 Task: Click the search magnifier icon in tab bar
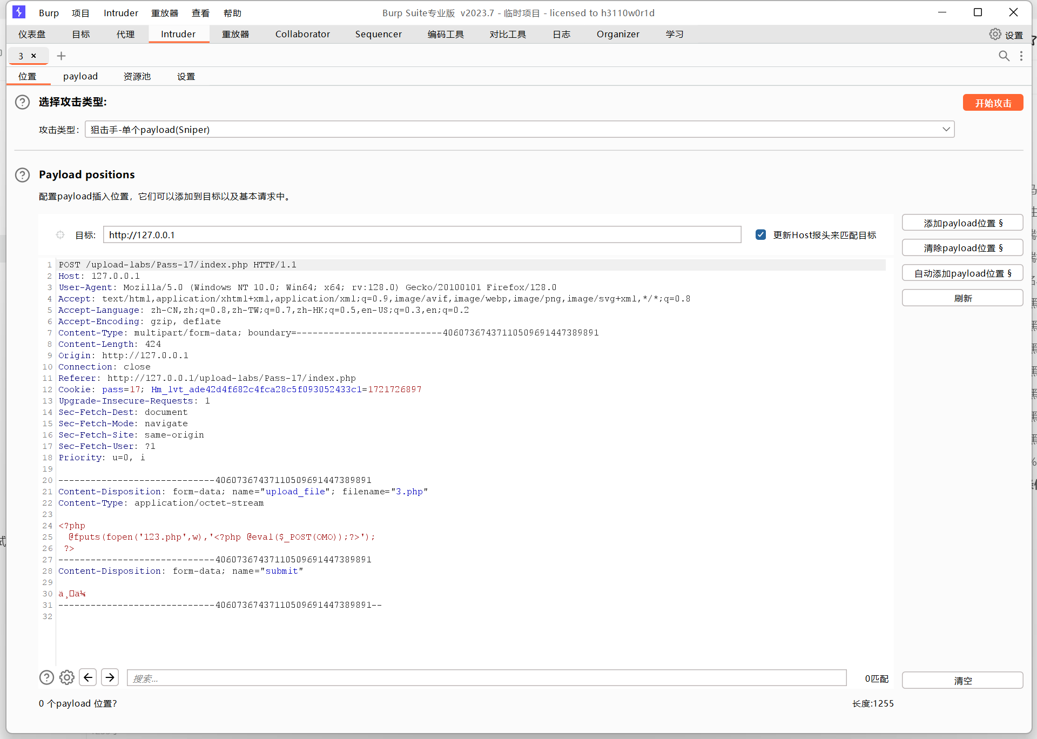1004,56
